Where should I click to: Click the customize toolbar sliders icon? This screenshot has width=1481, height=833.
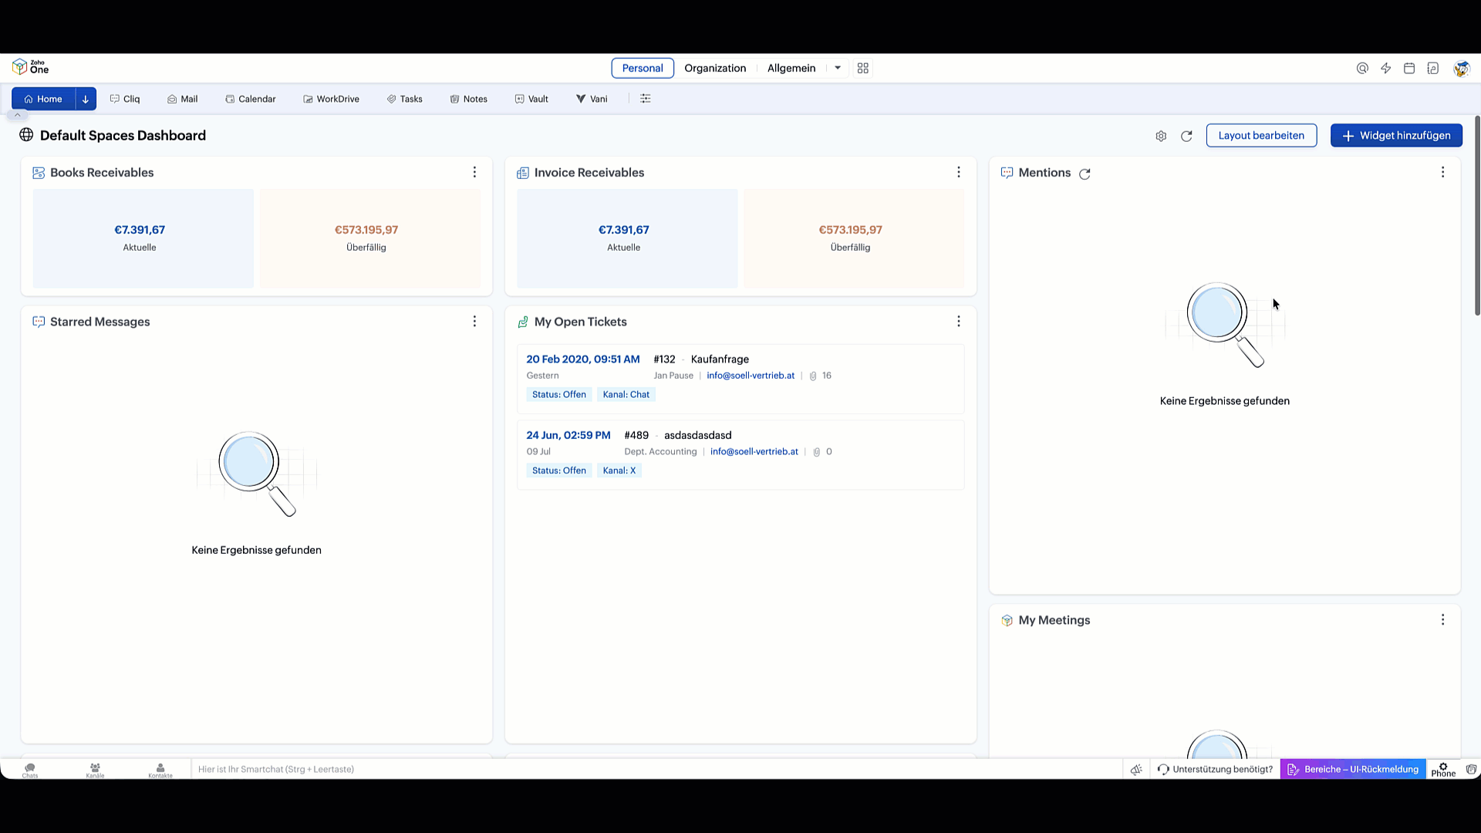tap(646, 99)
